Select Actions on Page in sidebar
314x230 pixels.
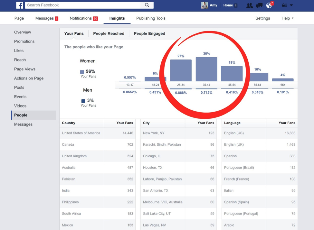tap(29, 78)
